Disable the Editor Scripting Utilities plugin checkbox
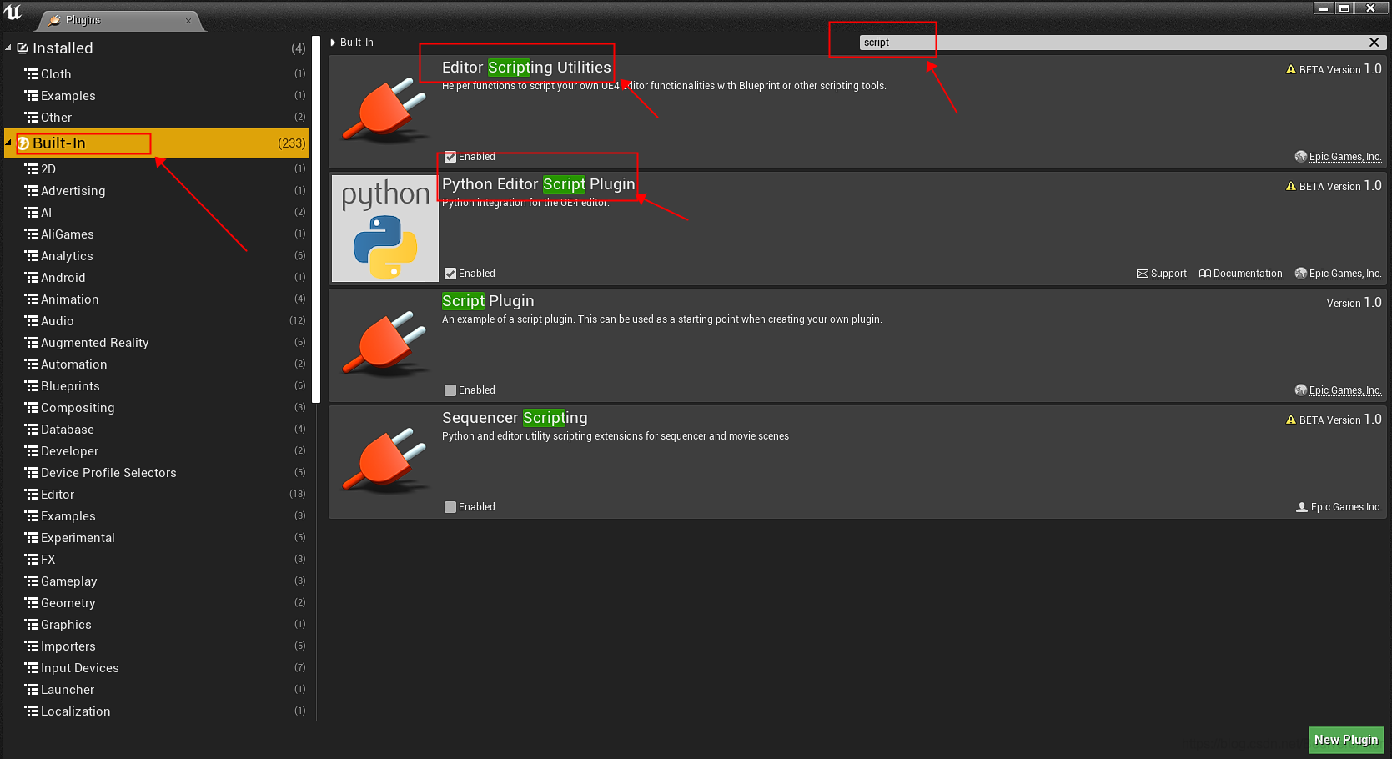Screen dimensions: 1392x759 [450, 157]
